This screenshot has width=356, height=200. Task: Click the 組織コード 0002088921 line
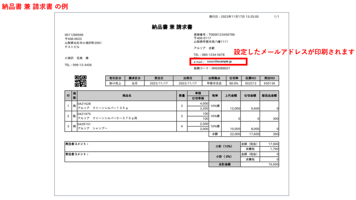(212, 68)
